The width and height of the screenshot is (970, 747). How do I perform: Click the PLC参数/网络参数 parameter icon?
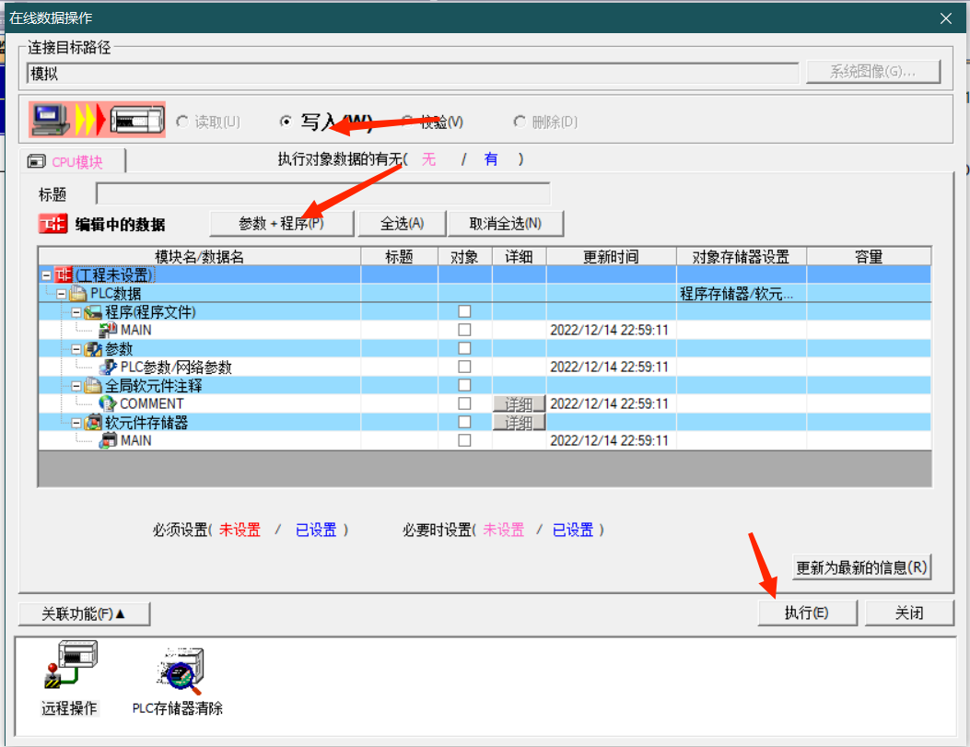coord(108,367)
